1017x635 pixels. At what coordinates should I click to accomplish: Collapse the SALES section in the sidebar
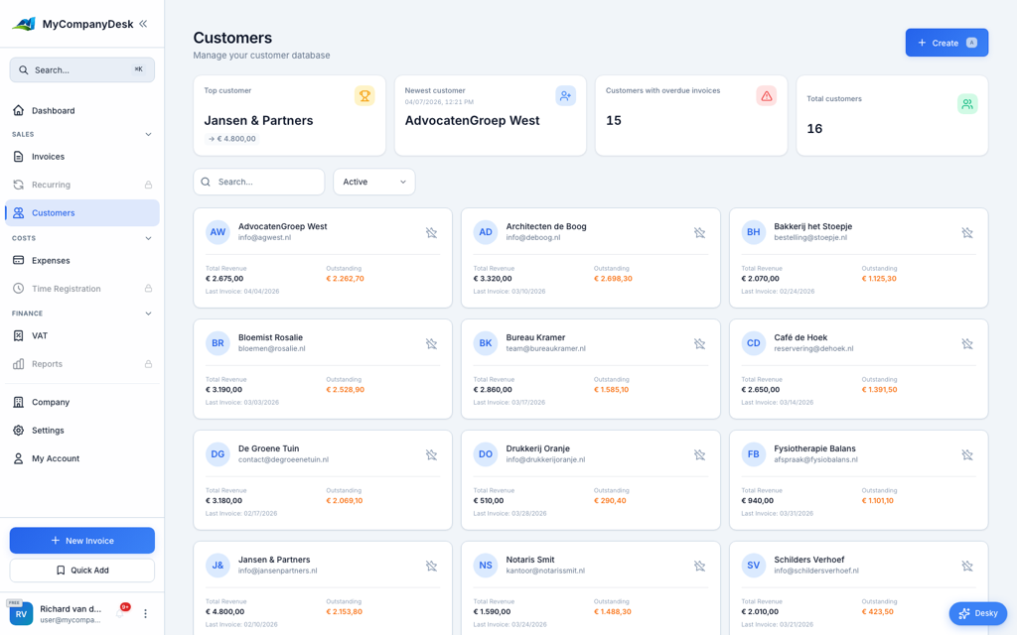coord(149,133)
